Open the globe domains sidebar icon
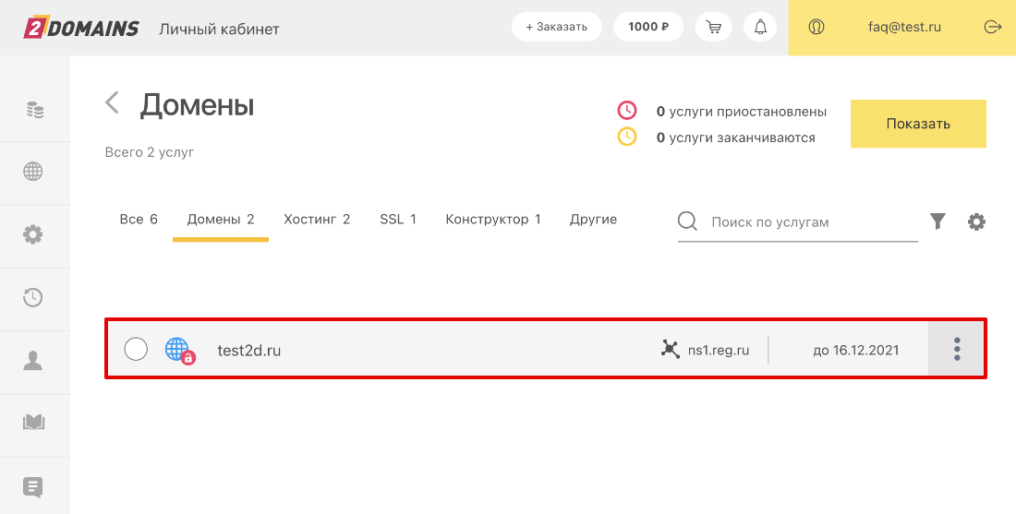The image size is (1016, 514). click(33, 172)
